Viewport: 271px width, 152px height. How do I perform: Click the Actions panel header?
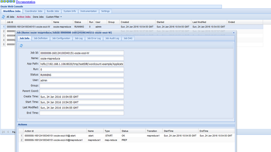point(126,125)
